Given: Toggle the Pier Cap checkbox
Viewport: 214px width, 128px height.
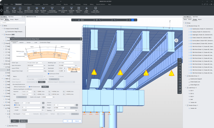Looking at the screenshot, I should [x=15, y=105].
